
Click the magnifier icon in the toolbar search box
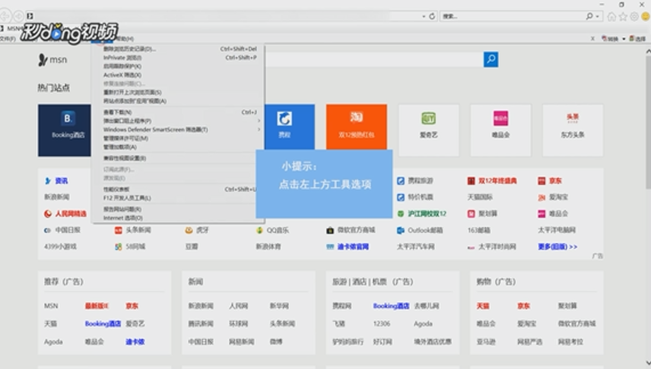(x=589, y=16)
